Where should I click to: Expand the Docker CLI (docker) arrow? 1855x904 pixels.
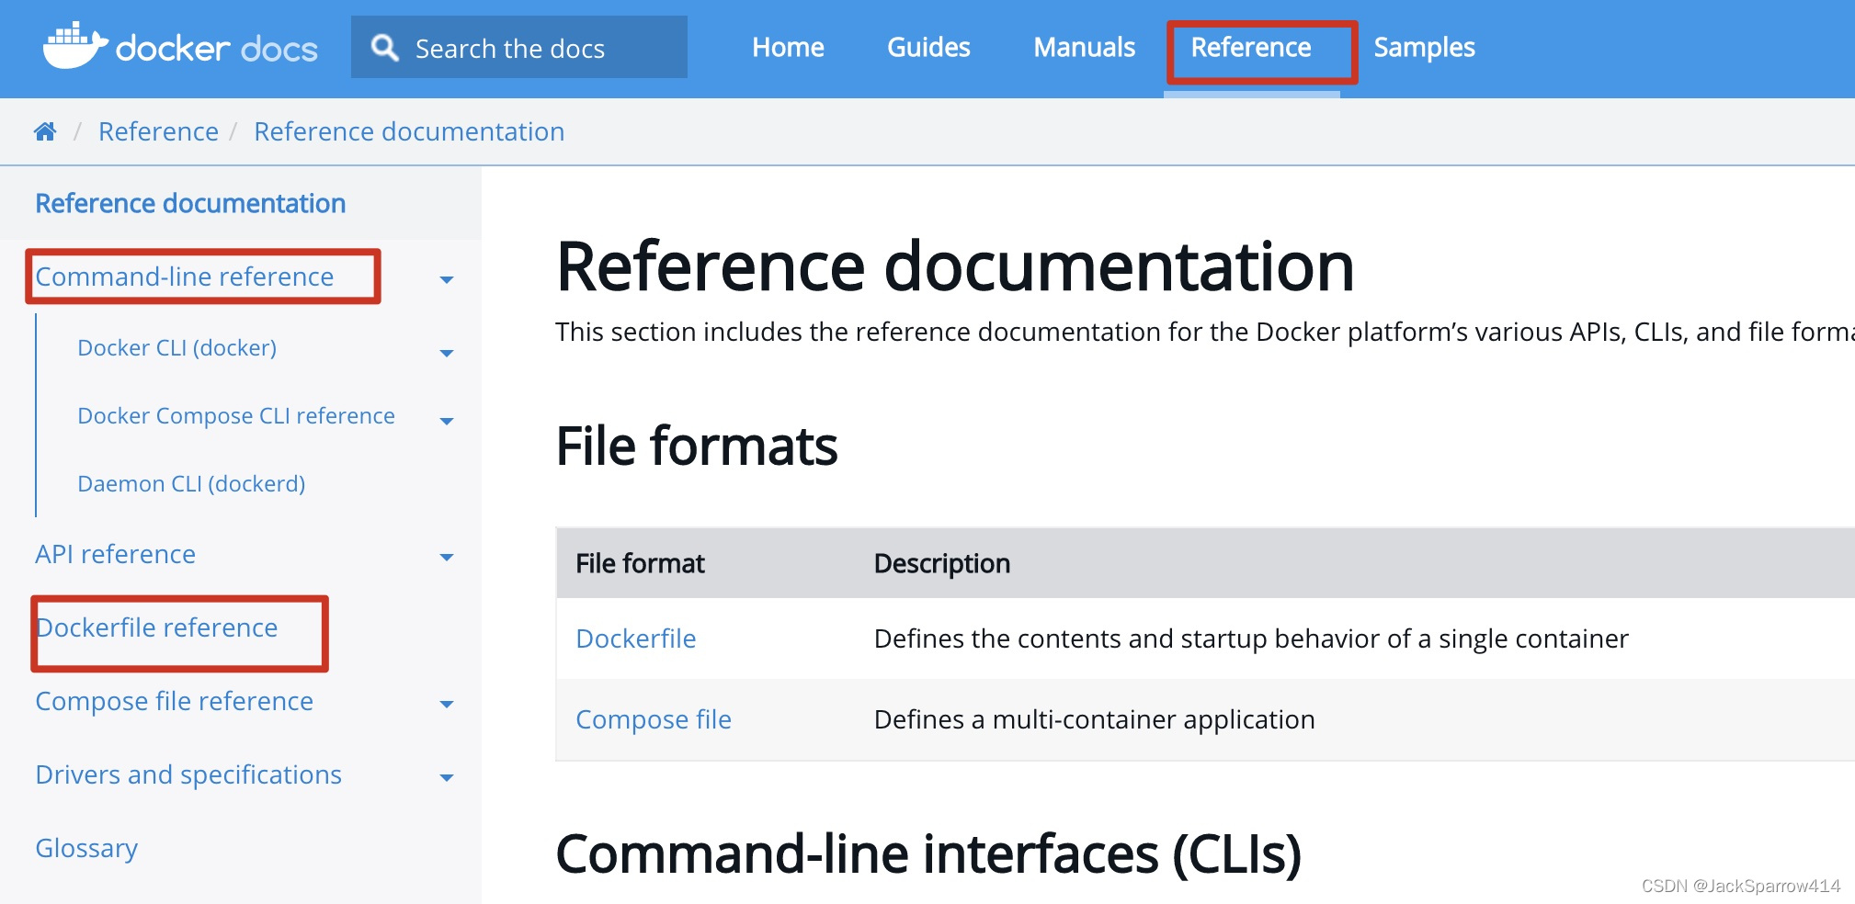447,353
